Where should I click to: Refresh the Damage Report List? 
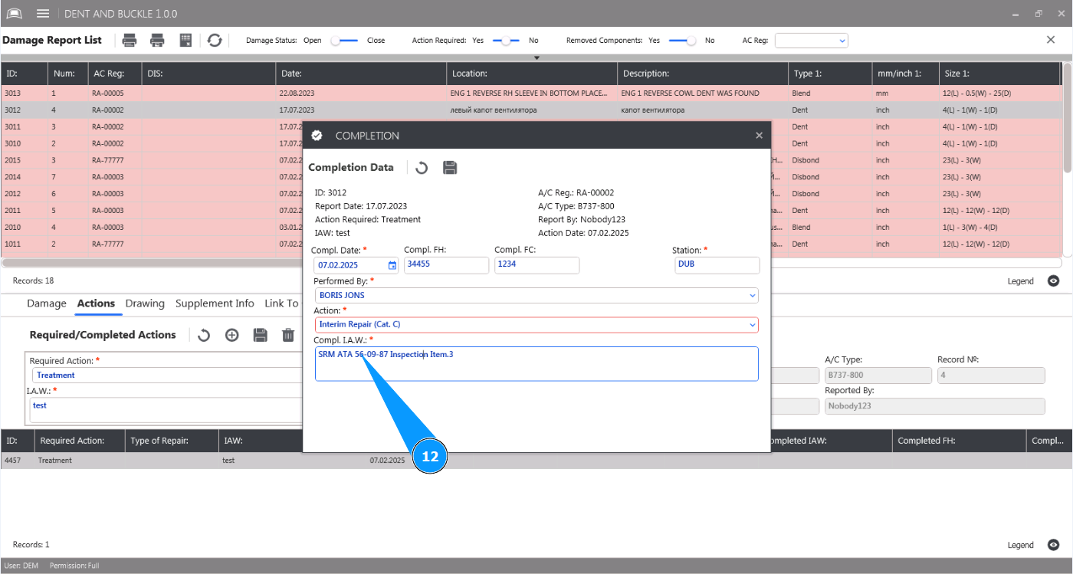pos(215,41)
